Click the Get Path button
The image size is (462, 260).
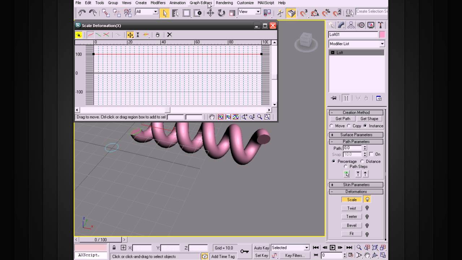click(343, 119)
